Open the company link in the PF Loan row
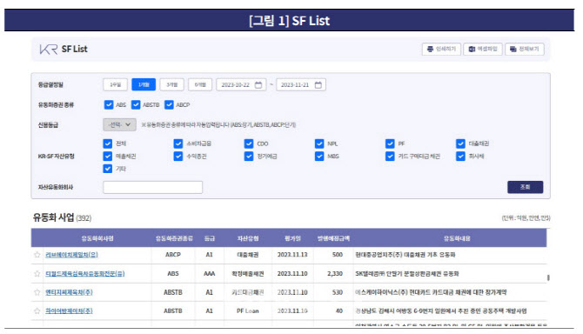This screenshot has width=583, height=334. pyautogui.click(x=69, y=311)
